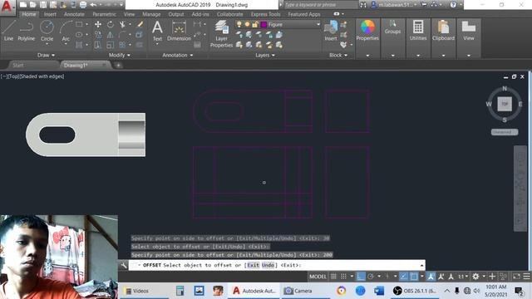This screenshot has width=532, height=299.
Task: Open the annotation scale 1:1 dropdown
Action: [463, 277]
